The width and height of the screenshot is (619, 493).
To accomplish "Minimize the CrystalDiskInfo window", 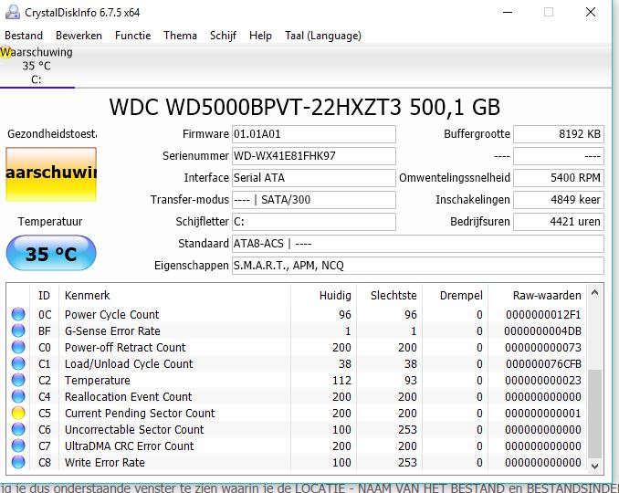I will pos(508,12).
